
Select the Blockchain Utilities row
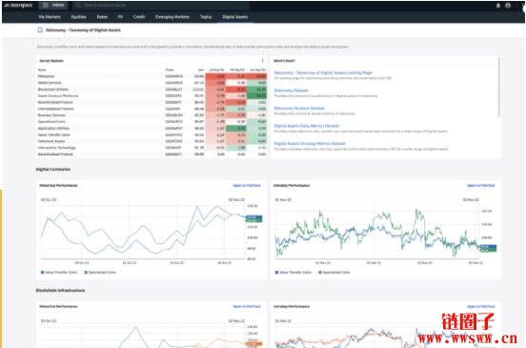point(152,90)
